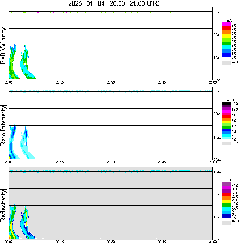
Task: Click the Reflectivity axis label
Action: 3,205
